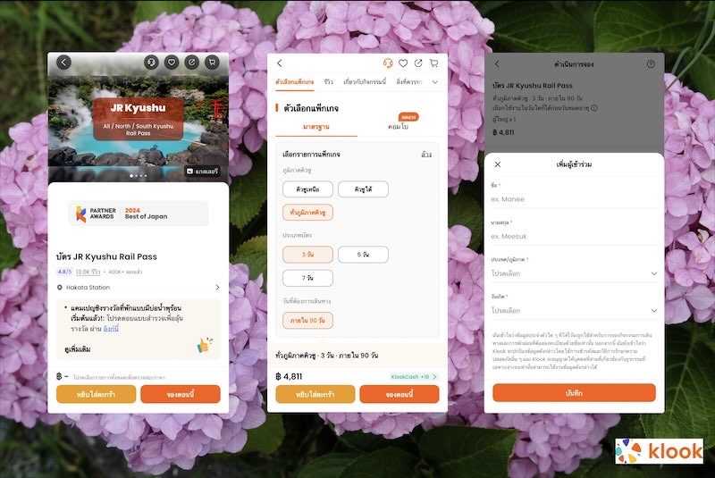Tap the orange save button in participant form
The height and width of the screenshot is (478, 715).
574,393
